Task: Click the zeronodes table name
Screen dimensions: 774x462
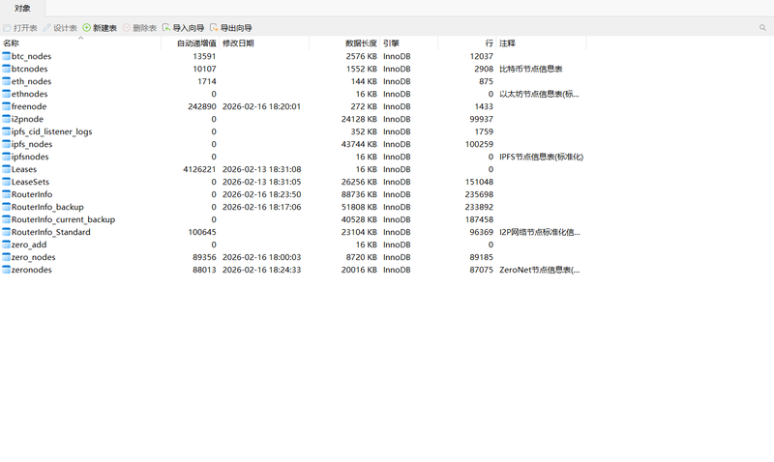Action: [32, 271]
